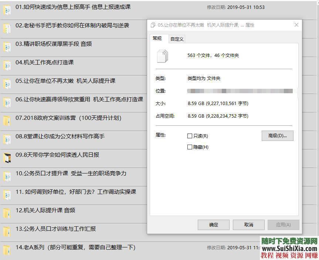Tick the 隐藏(H) hidden checkbox
The image size is (319, 260).
(190, 147)
